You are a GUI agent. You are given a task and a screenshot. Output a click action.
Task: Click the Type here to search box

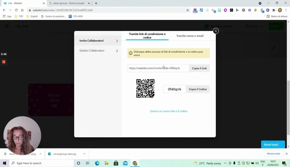click(41, 163)
